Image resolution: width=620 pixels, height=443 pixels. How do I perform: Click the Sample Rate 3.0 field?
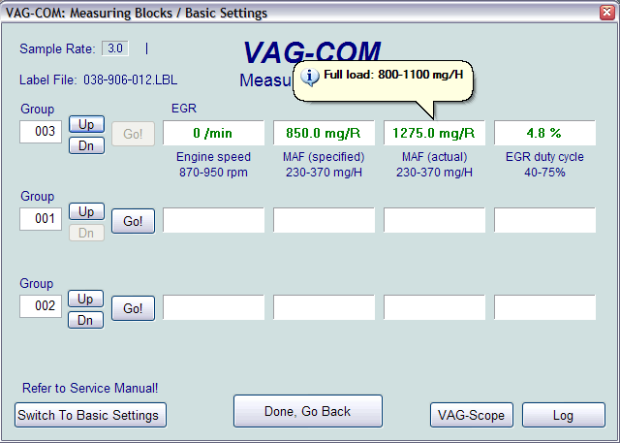[115, 48]
